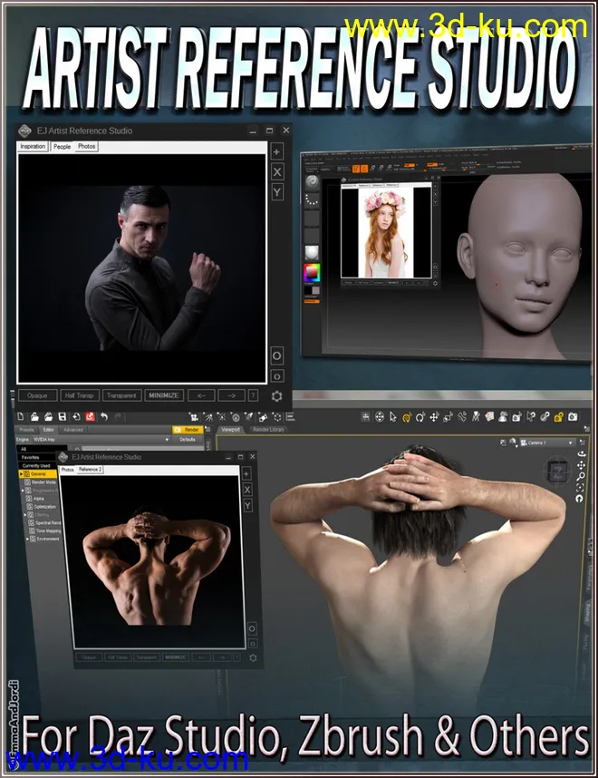Set top reference window to Opaque

coord(38,395)
